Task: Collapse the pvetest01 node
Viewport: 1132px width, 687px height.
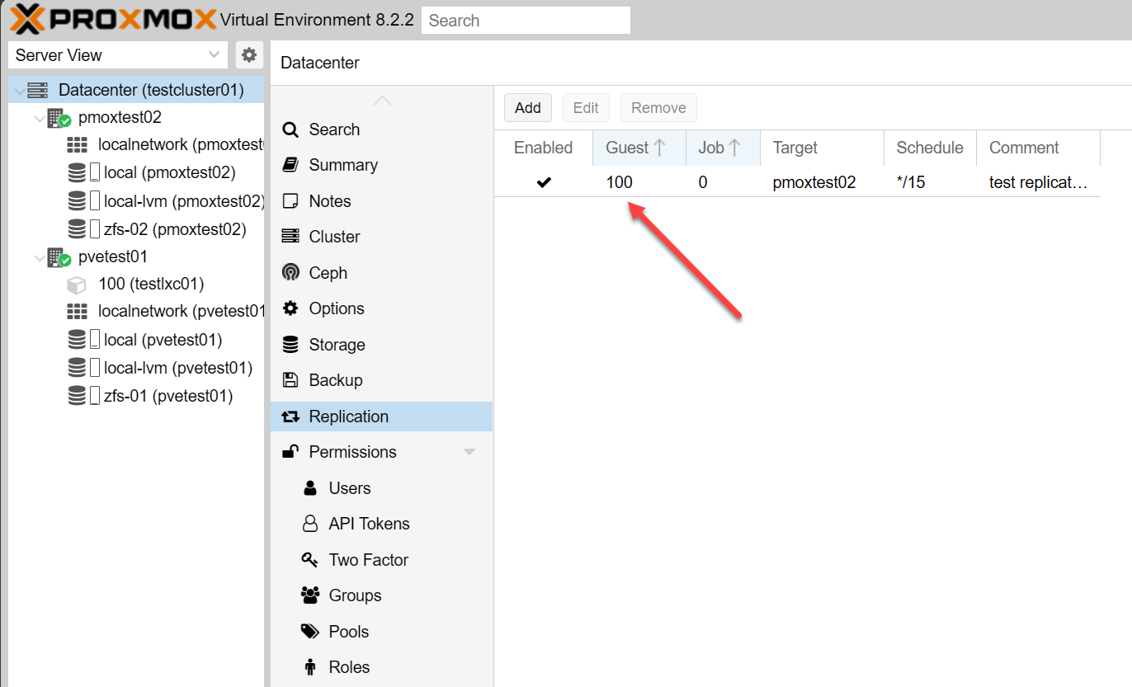Action: coord(39,257)
